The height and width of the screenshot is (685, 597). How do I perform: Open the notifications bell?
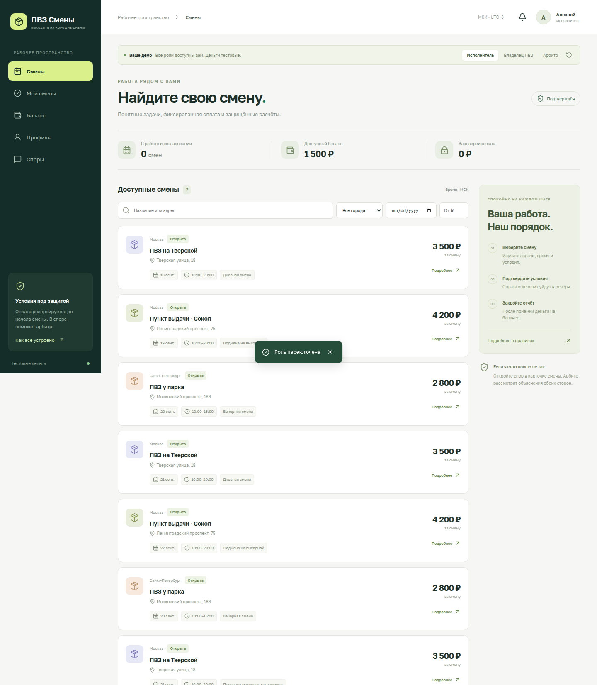522,17
